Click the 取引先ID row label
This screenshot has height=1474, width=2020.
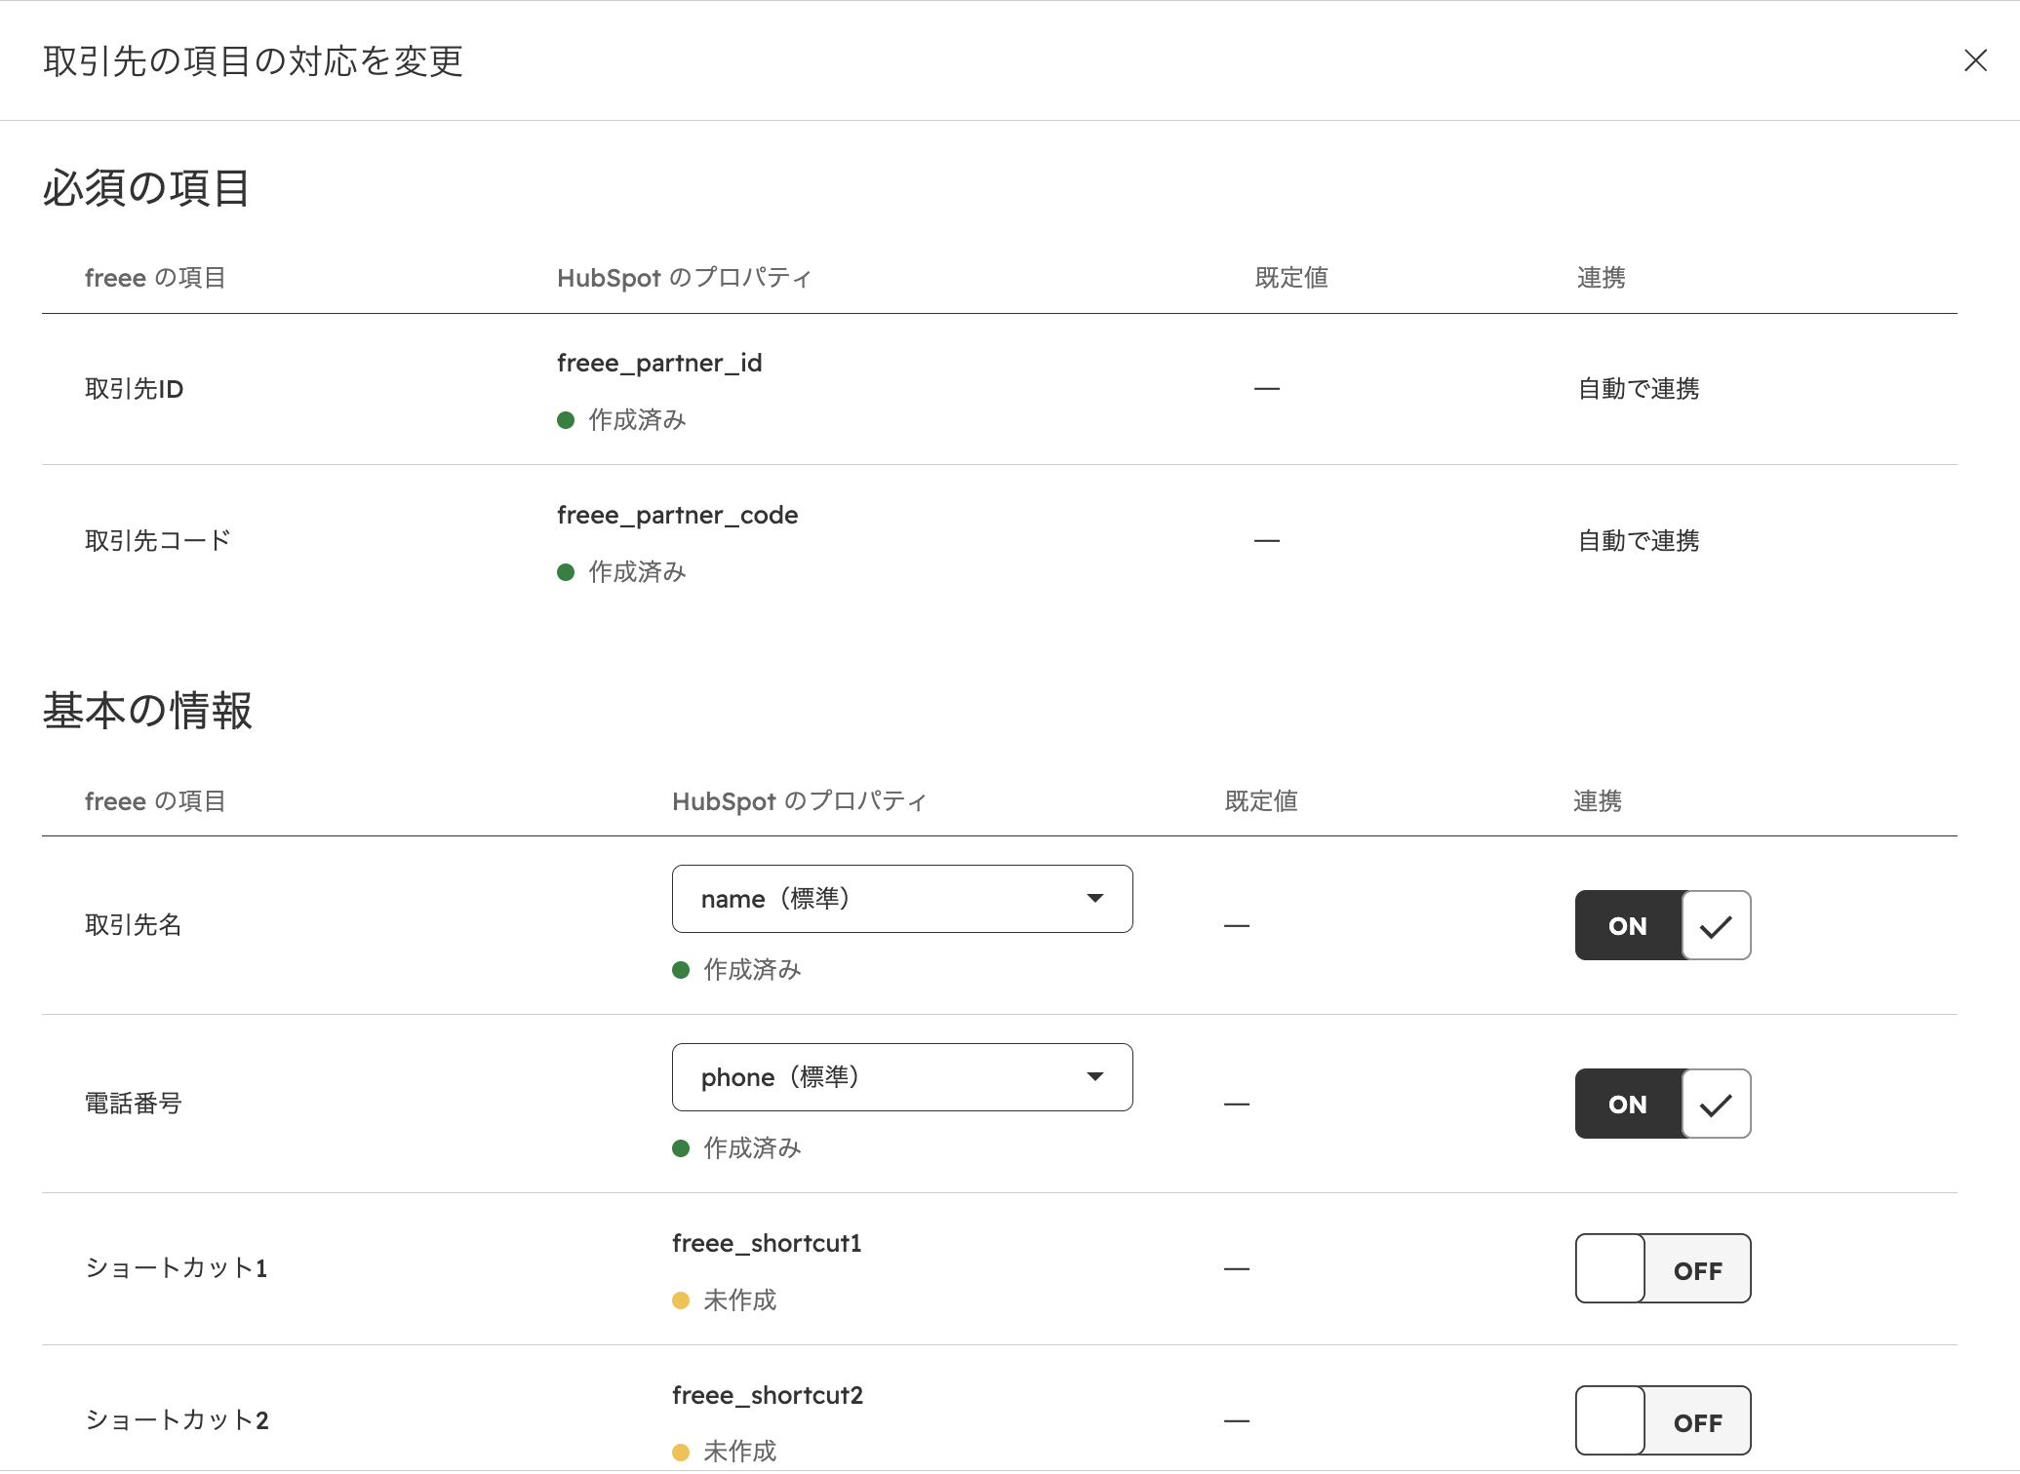coord(134,389)
